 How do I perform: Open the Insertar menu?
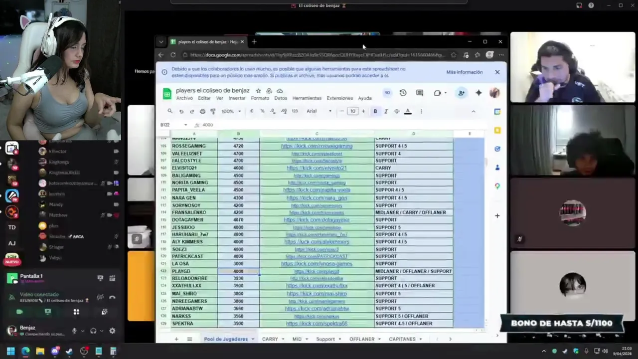click(x=237, y=98)
